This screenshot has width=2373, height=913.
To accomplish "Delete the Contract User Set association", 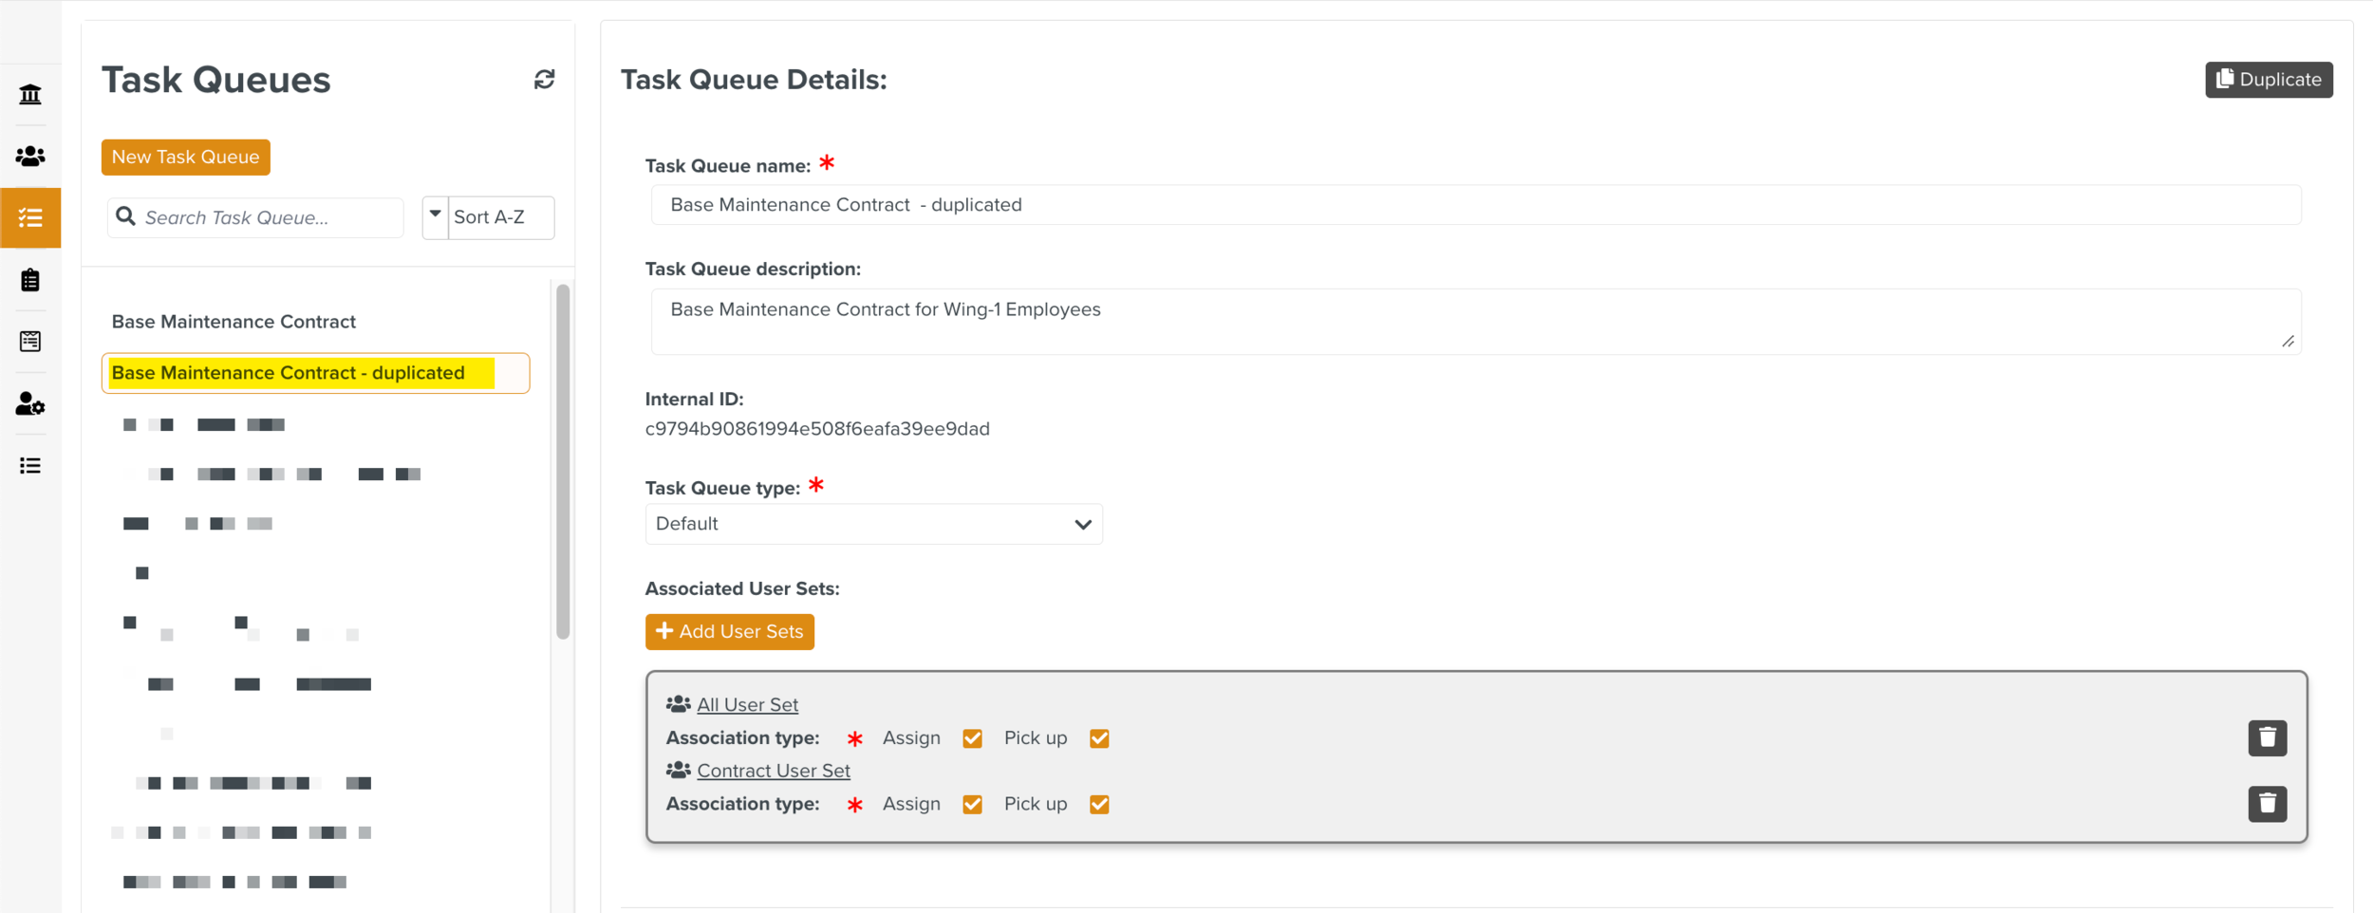I will [x=2267, y=804].
